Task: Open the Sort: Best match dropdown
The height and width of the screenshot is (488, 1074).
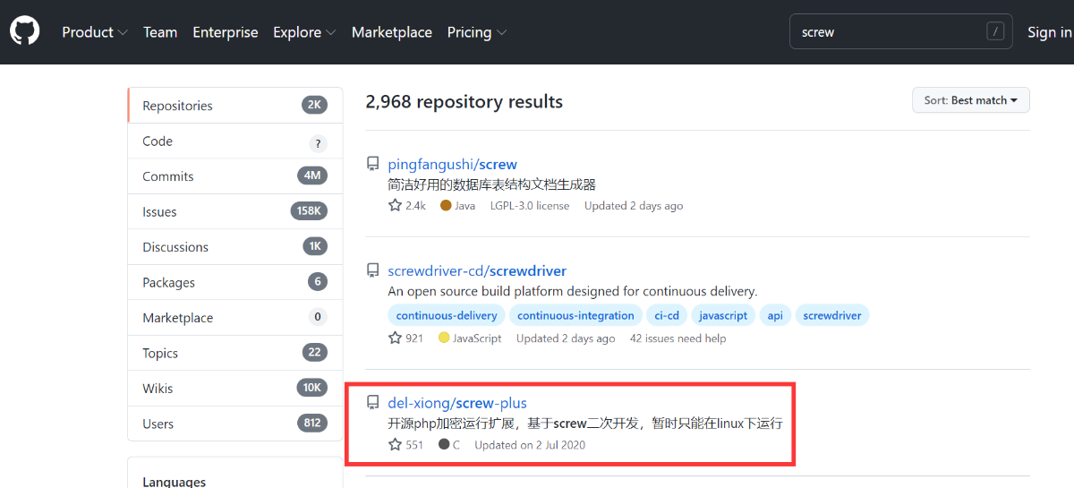Action: (971, 100)
